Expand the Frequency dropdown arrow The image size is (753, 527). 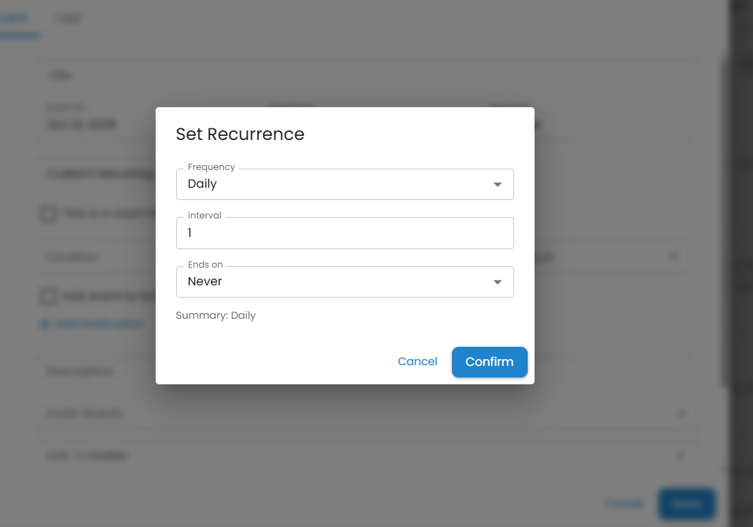pos(498,184)
